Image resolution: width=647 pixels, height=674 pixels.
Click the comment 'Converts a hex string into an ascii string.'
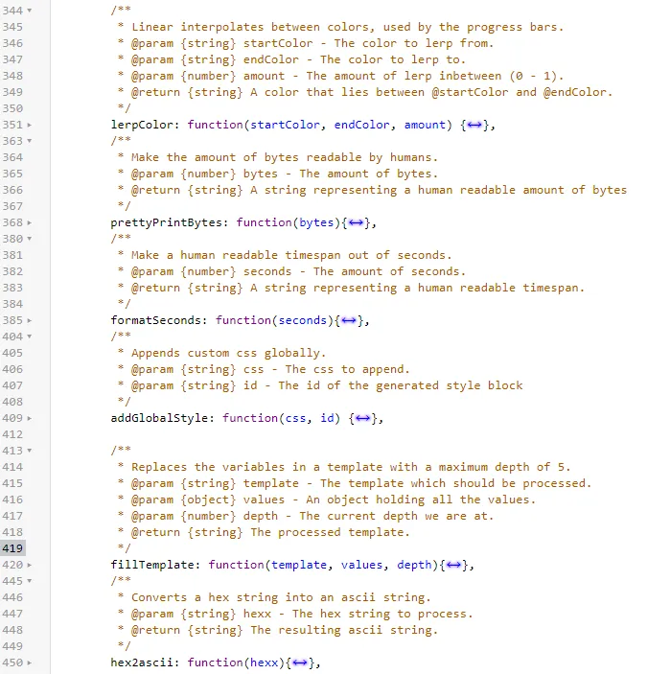pos(282,597)
